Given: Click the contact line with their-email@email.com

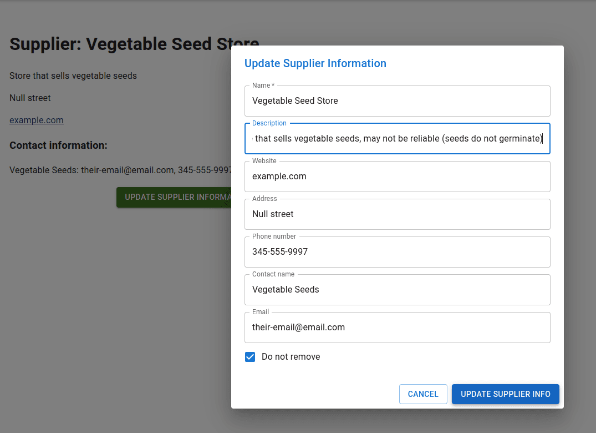Looking at the screenshot, I should coord(120,170).
